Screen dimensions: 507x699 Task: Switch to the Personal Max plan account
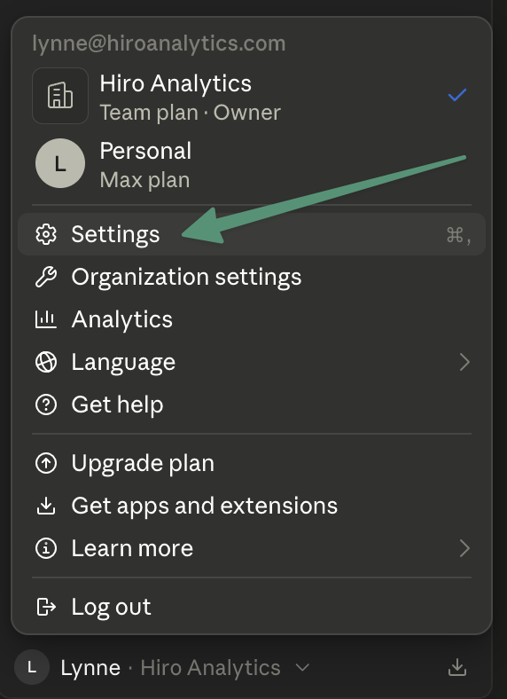(x=251, y=163)
